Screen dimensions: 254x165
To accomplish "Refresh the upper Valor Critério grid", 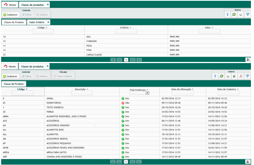I will 234,14.
